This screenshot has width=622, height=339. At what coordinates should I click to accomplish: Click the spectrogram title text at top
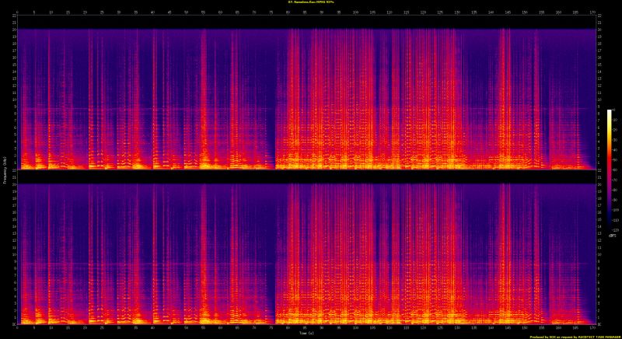[x=310, y=3]
